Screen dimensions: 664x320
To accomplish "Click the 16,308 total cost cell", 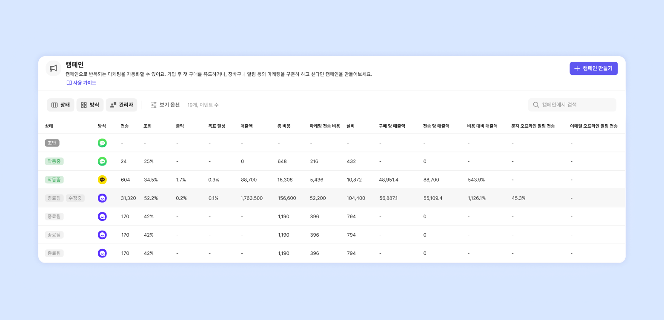I will tap(285, 180).
